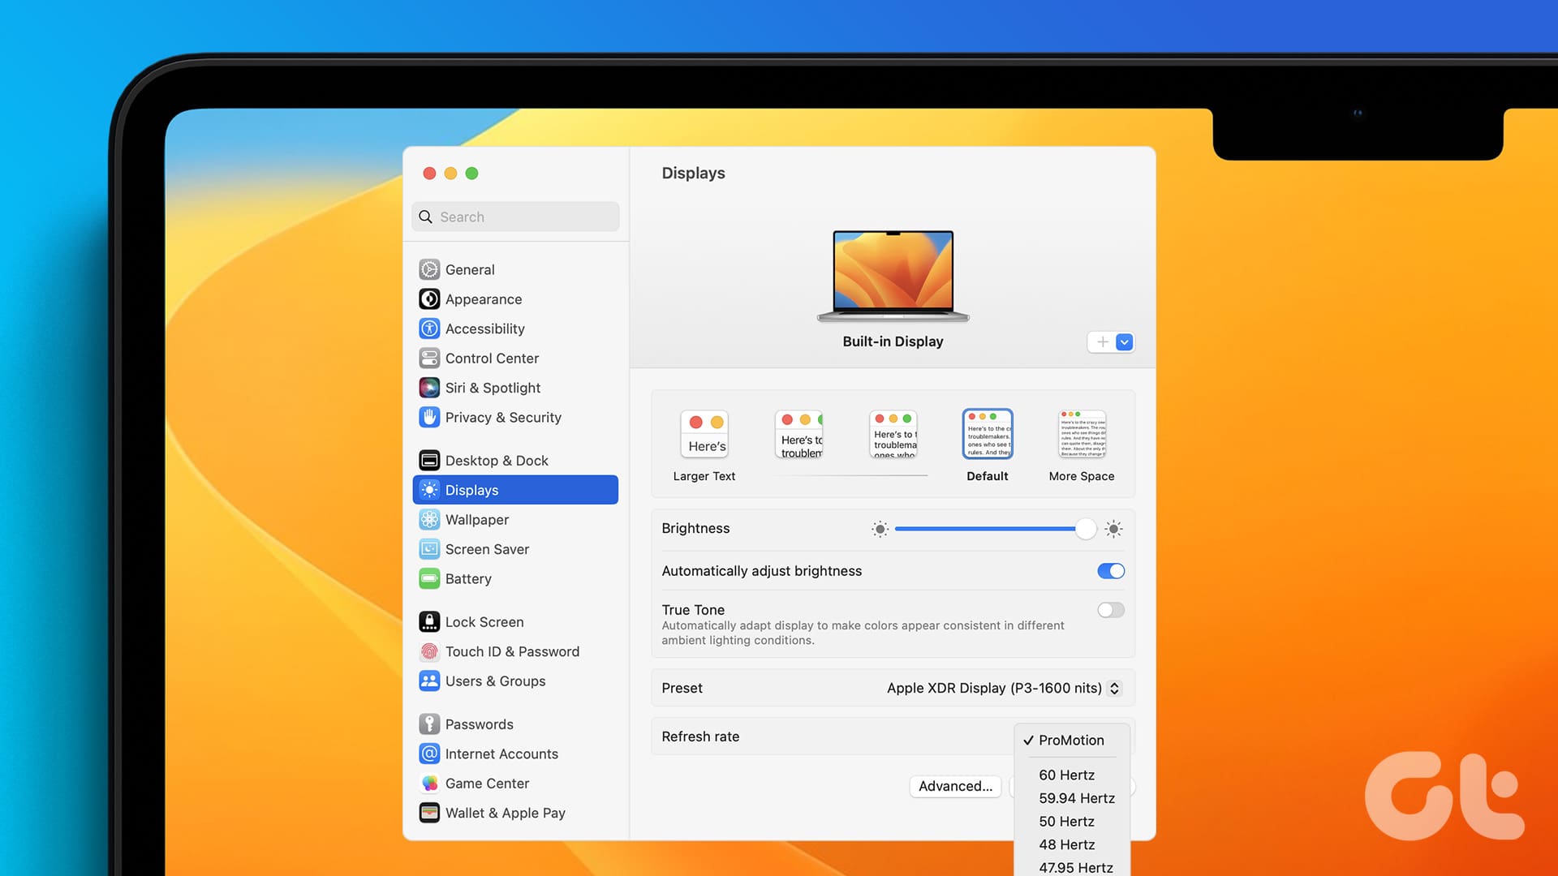Click the Desktop & Dock icon
Screen dimensions: 1558x876
[x=429, y=460]
